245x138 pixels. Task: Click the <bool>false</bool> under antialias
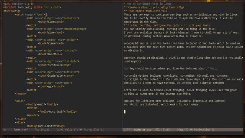[x=51, y=22]
